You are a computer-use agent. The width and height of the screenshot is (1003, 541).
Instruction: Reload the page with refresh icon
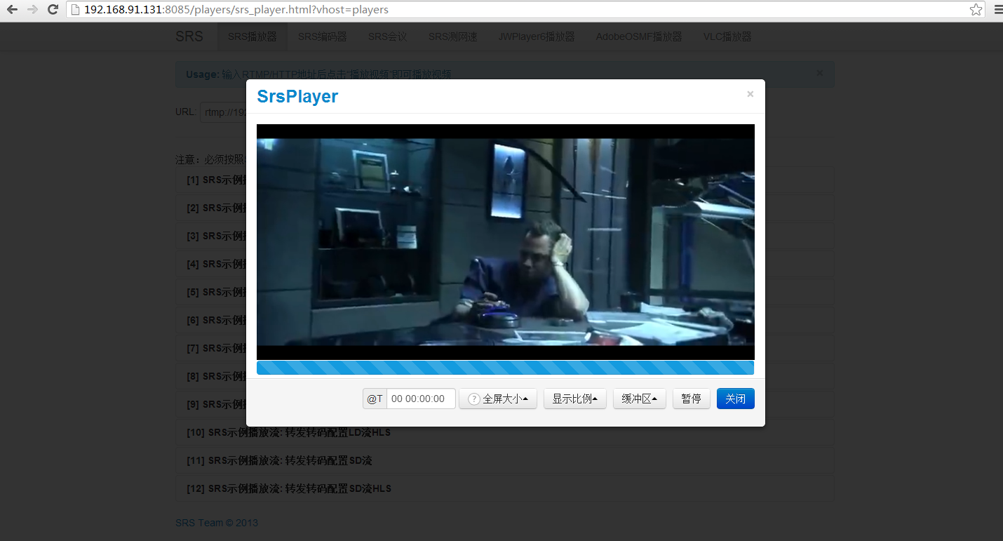pos(53,10)
